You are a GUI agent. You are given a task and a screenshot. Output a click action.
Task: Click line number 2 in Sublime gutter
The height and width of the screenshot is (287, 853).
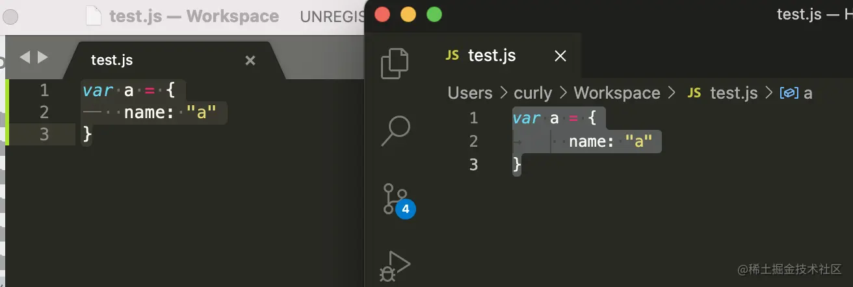tap(44, 112)
